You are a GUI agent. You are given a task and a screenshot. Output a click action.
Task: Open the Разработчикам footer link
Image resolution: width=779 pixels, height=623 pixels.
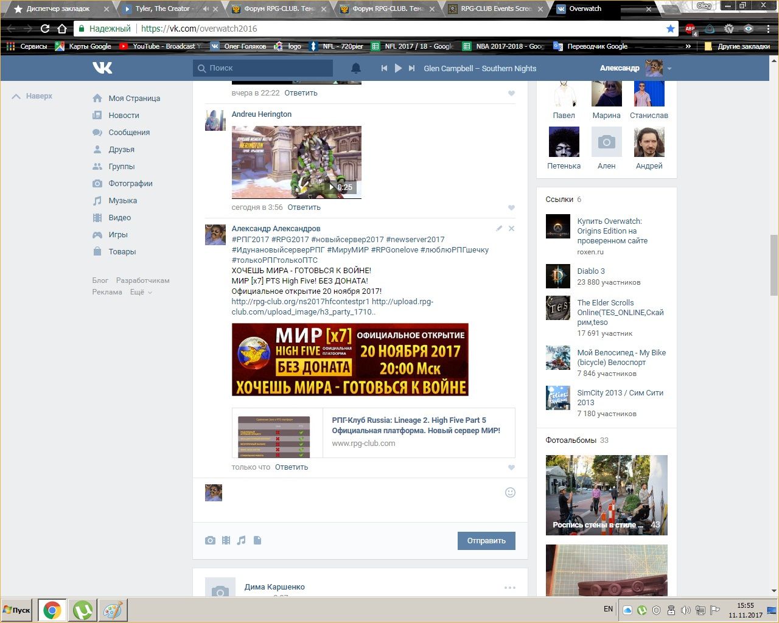pyautogui.click(x=143, y=280)
